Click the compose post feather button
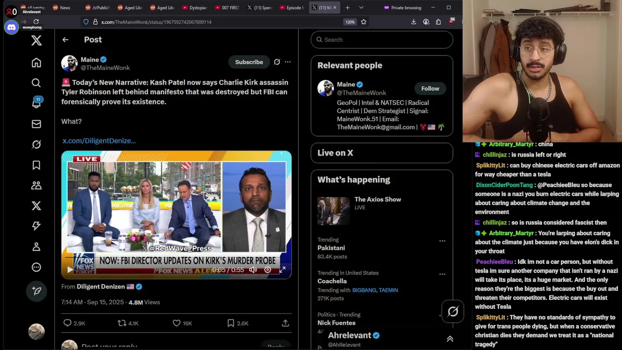 [x=36, y=291]
